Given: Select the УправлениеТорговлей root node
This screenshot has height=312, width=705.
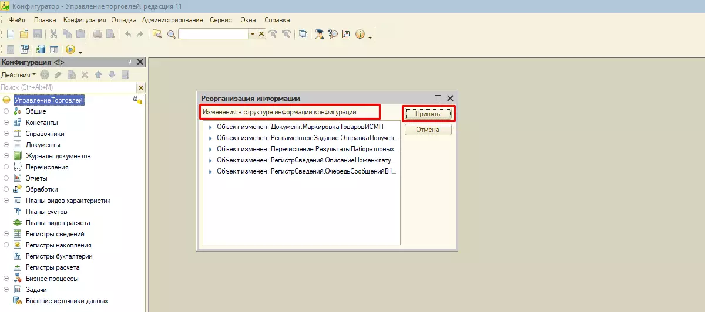Looking at the screenshot, I should [49, 100].
